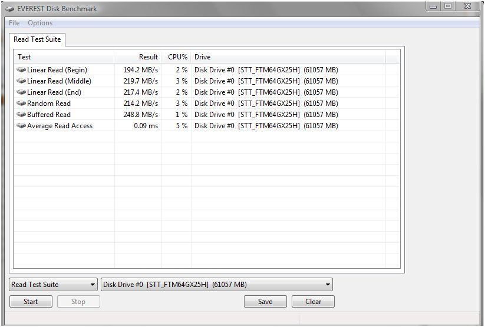The width and height of the screenshot is (485, 327).
Task: Click the 219.7 MB/s result value
Action: (140, 81)
